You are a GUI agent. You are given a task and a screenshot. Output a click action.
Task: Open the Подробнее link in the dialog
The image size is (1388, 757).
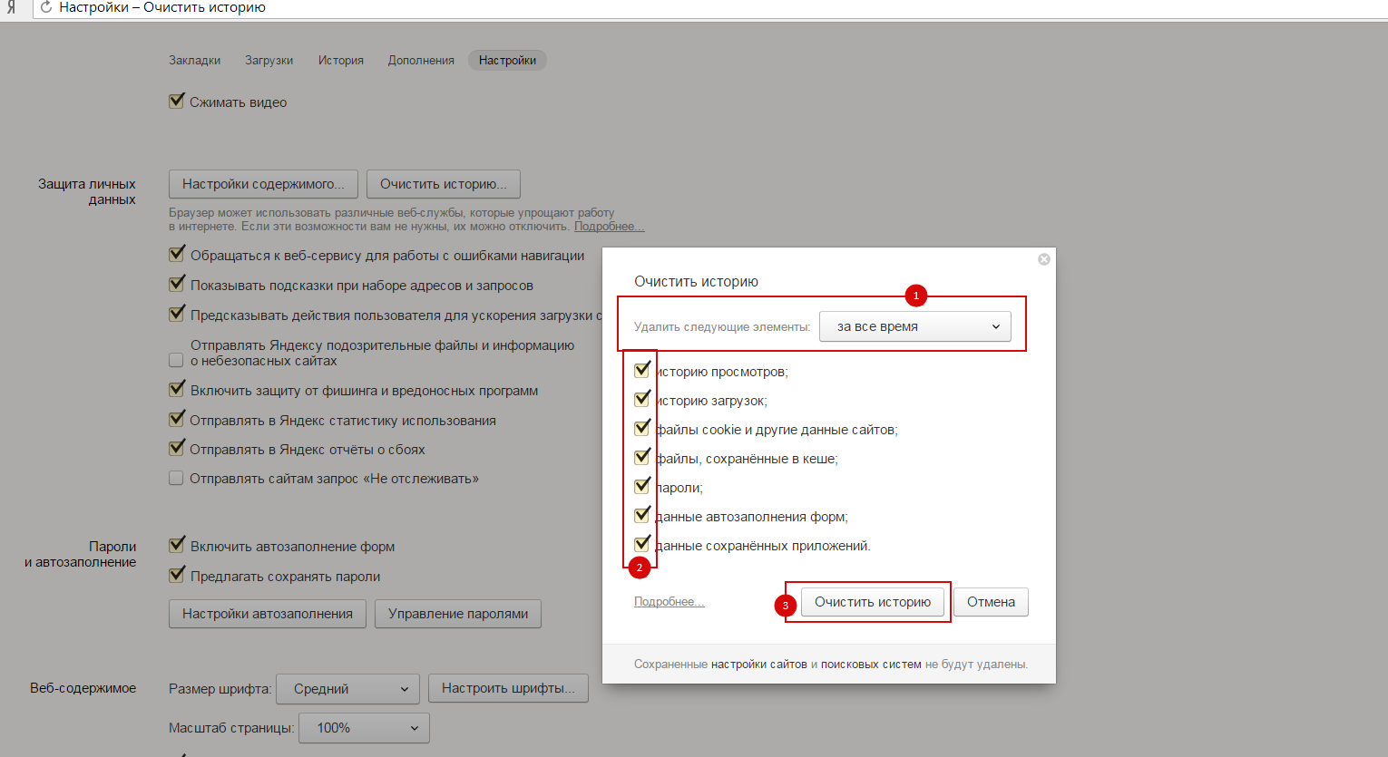pyautogui.click(x=669, y=602)
